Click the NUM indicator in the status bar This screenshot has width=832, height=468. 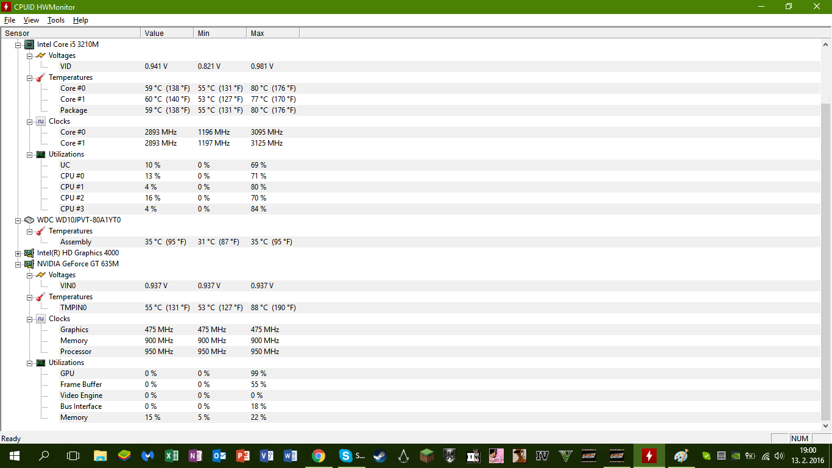[x=800, y=439]
